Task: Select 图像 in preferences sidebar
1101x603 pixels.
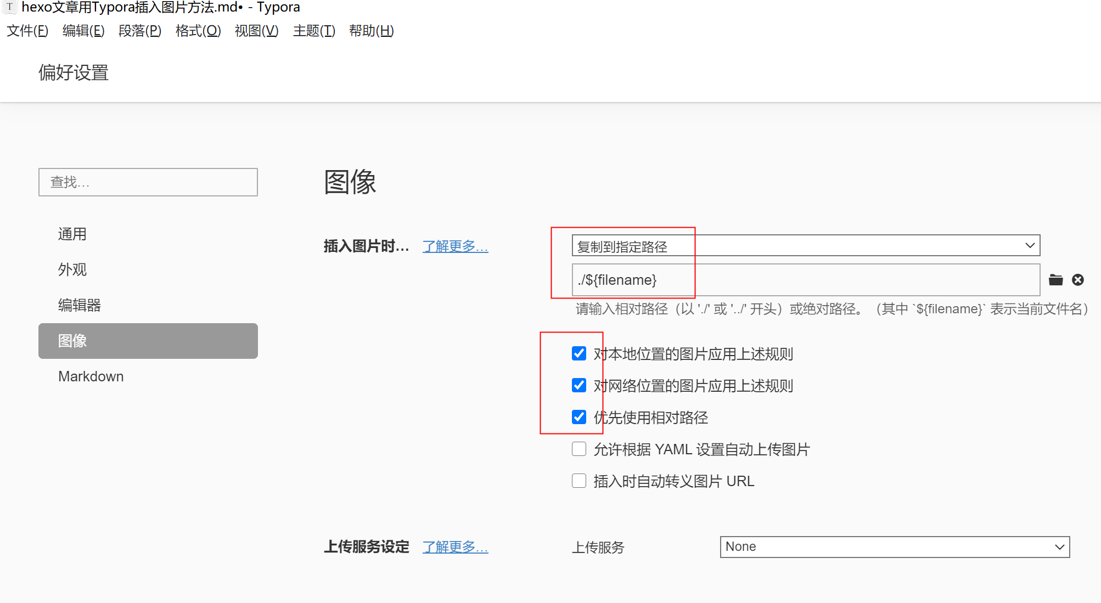Action: tap(148, 341)
